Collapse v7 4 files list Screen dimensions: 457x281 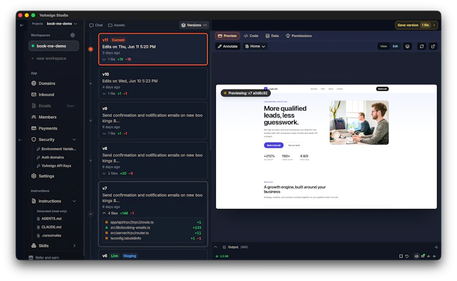tap(104, 213)
